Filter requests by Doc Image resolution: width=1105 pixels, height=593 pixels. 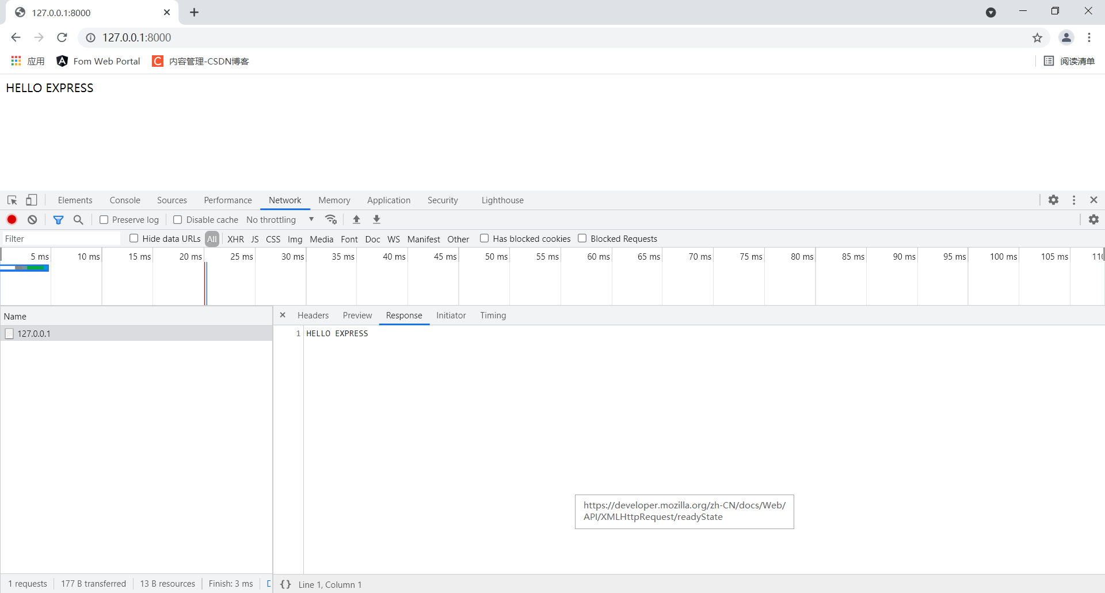click(373, 239)
